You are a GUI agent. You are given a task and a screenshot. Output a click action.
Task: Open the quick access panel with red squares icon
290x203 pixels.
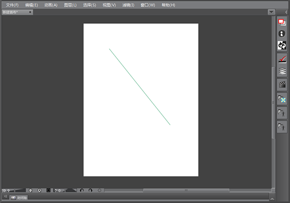click(282, 22)
